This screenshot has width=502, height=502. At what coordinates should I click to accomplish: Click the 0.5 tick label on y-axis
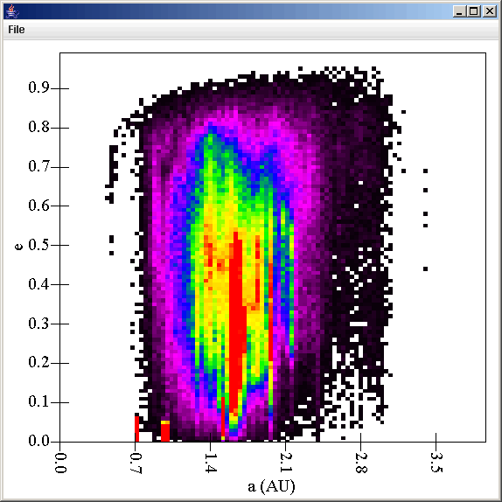click(38, 245)
